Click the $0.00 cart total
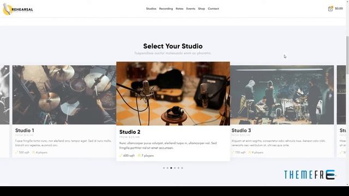 (x=339, y=9)
